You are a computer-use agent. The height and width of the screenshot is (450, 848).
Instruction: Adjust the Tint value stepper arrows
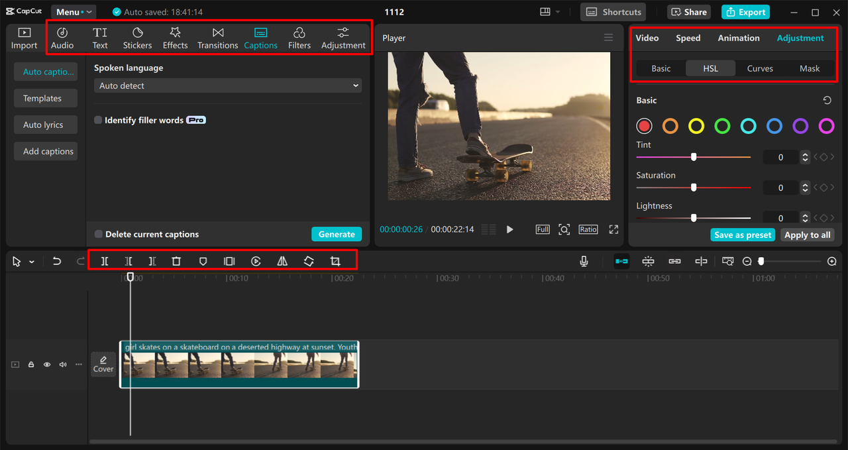point(805,157)
